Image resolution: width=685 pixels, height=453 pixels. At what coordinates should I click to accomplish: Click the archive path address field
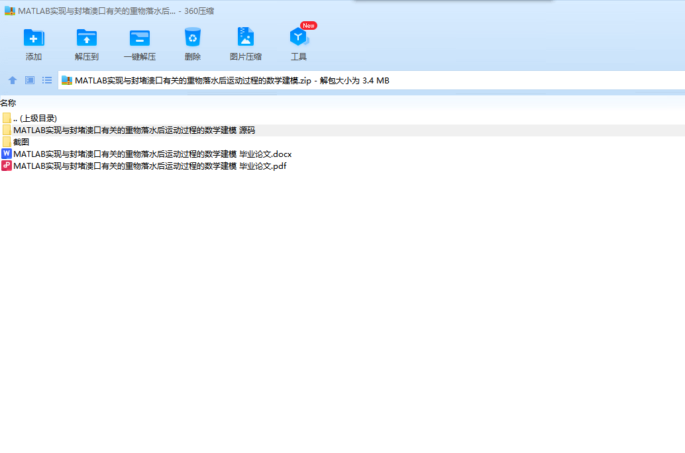372,80
